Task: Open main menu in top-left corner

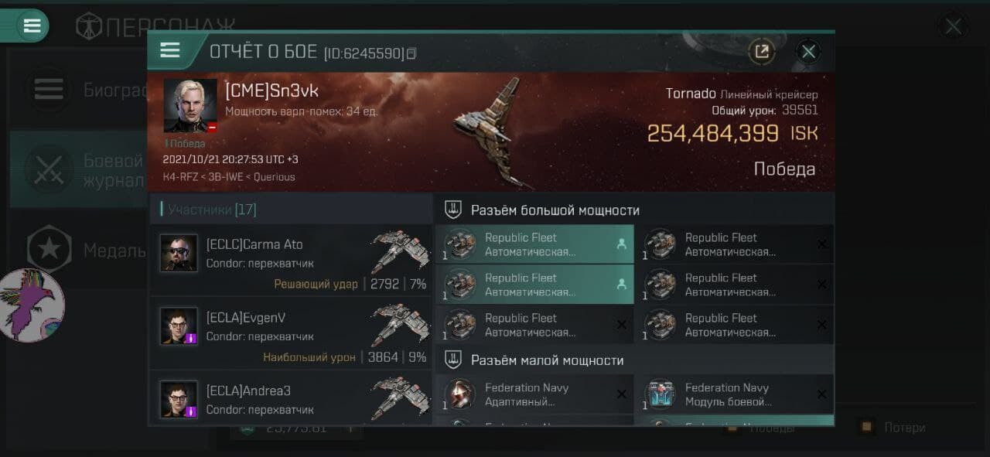Action: tap(32, 26)
